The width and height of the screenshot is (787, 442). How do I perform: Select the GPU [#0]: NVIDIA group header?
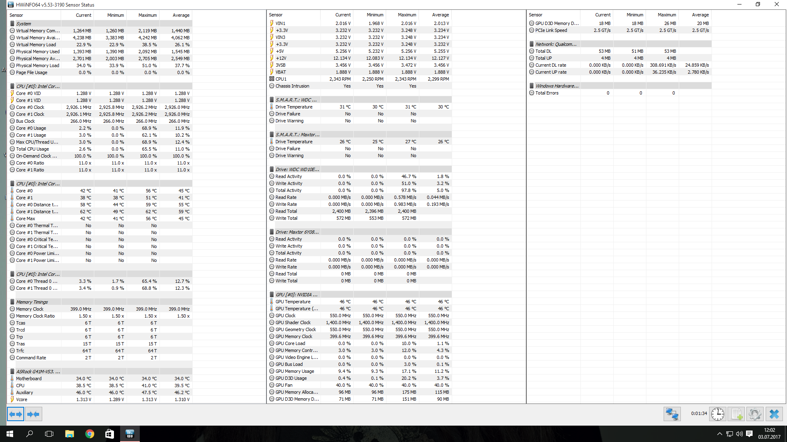coord(296,295)
